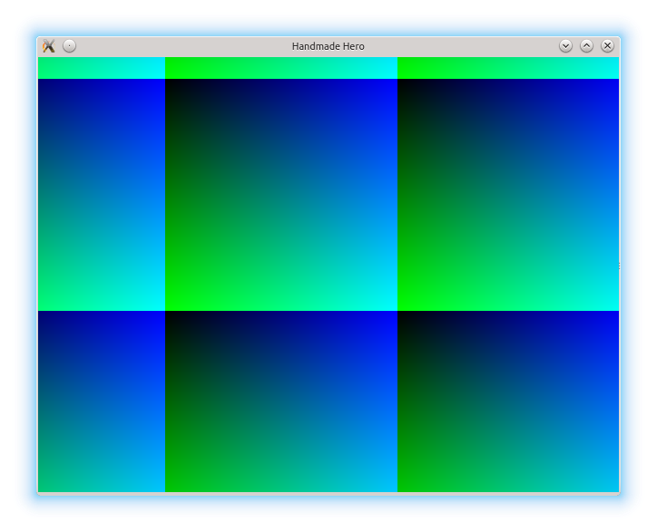Image resolution: width=657 pixels, height=532 pixels.
Task: Click the middle-left blue-to-cyan gradient tile
Action: 101,195
